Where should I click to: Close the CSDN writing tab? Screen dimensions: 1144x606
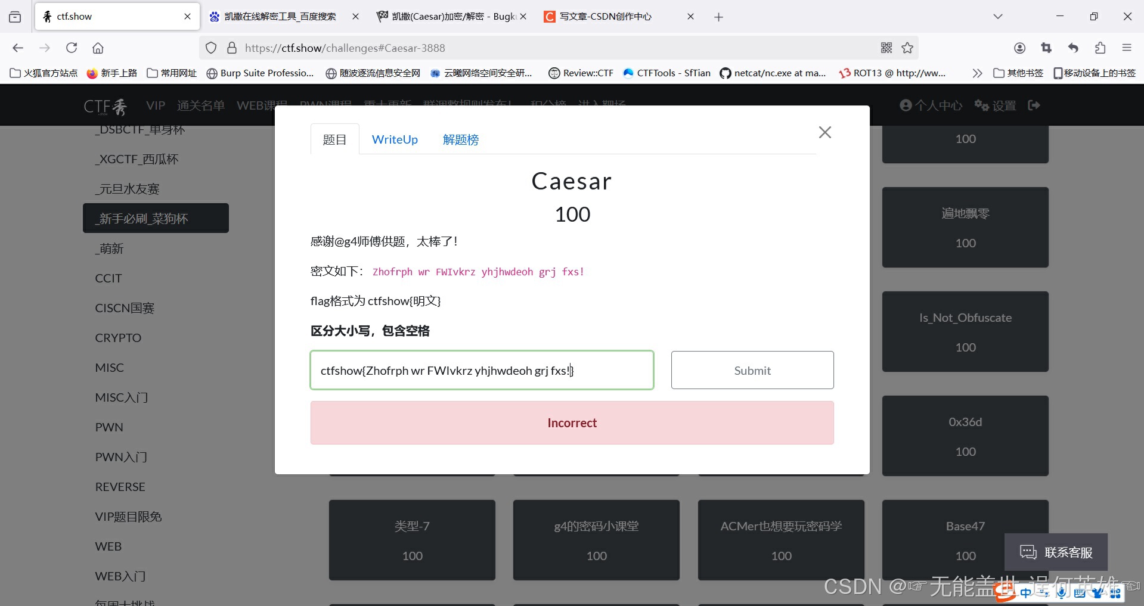pyautogui.click(x=690, y=17)
